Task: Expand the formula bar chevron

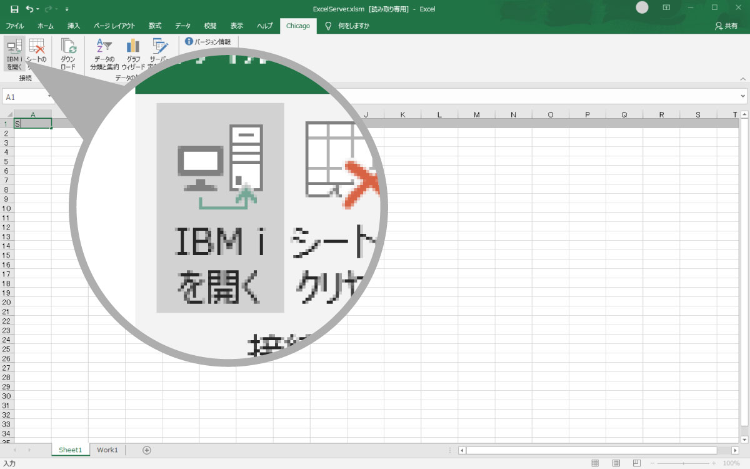Action: coord(742,97)
